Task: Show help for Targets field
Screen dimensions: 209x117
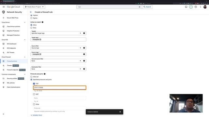Action: [x=84, y=33]
